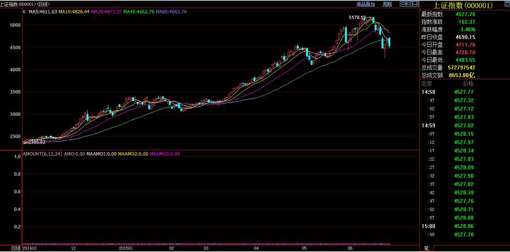Open the 周期 period selector
510x252 pixels.
(x=387, y=4)
